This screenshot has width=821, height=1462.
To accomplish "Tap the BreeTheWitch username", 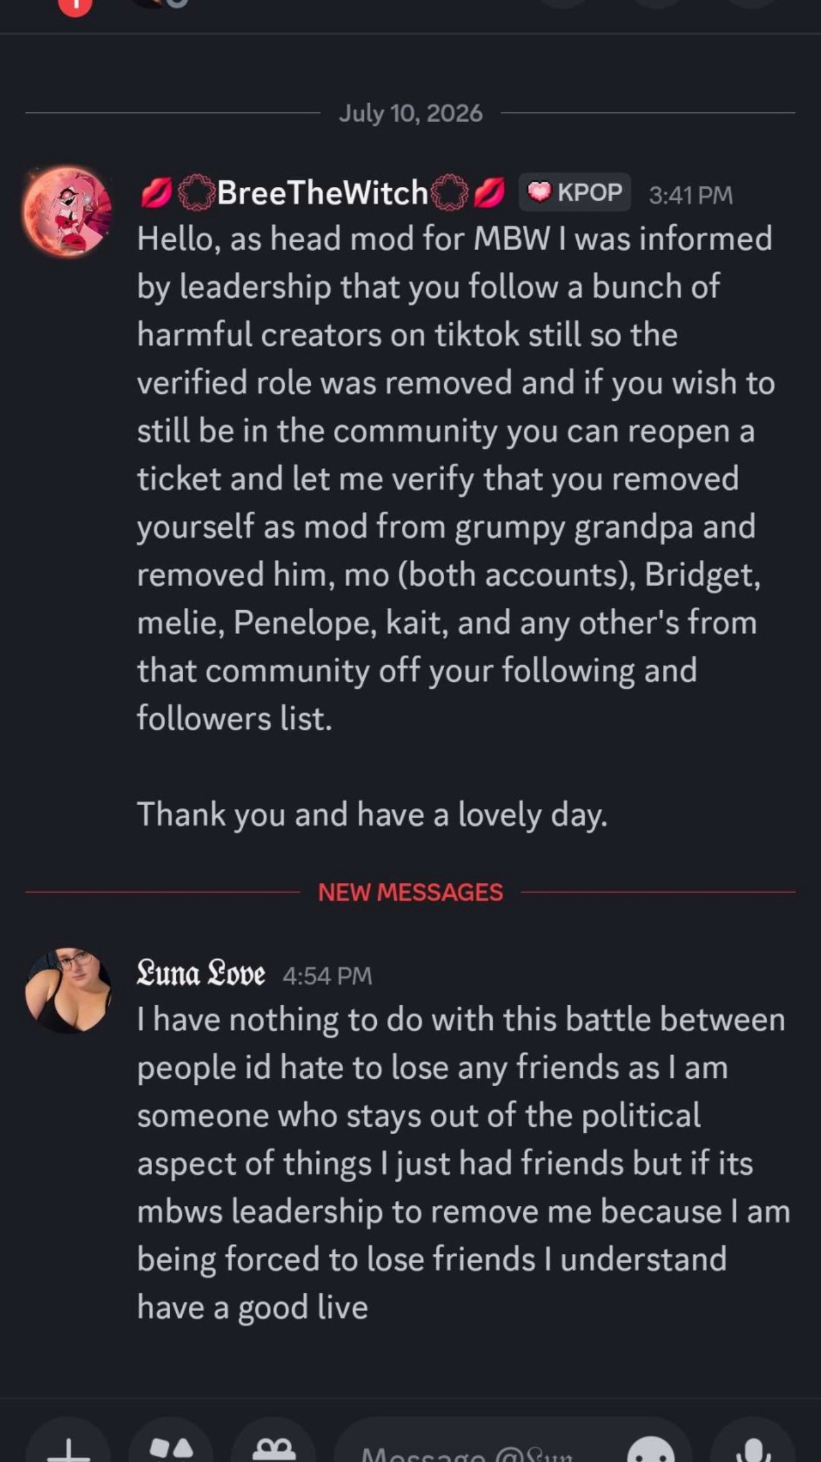I will pyautogui.click(x=322, y=193).
